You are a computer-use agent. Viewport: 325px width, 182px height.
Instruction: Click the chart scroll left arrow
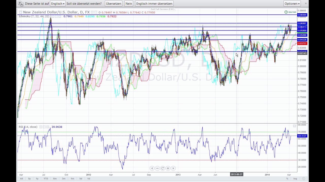click(x=152, y=168)
